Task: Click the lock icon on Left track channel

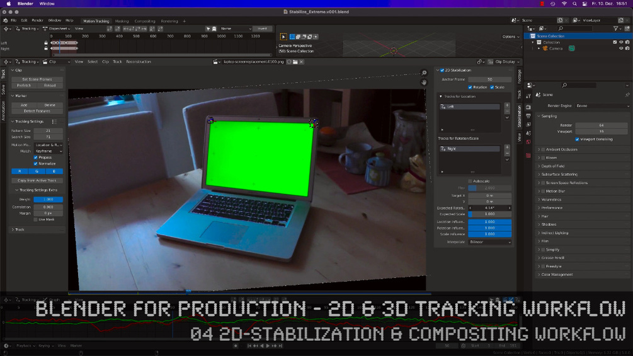Action: tap(46, 43)
